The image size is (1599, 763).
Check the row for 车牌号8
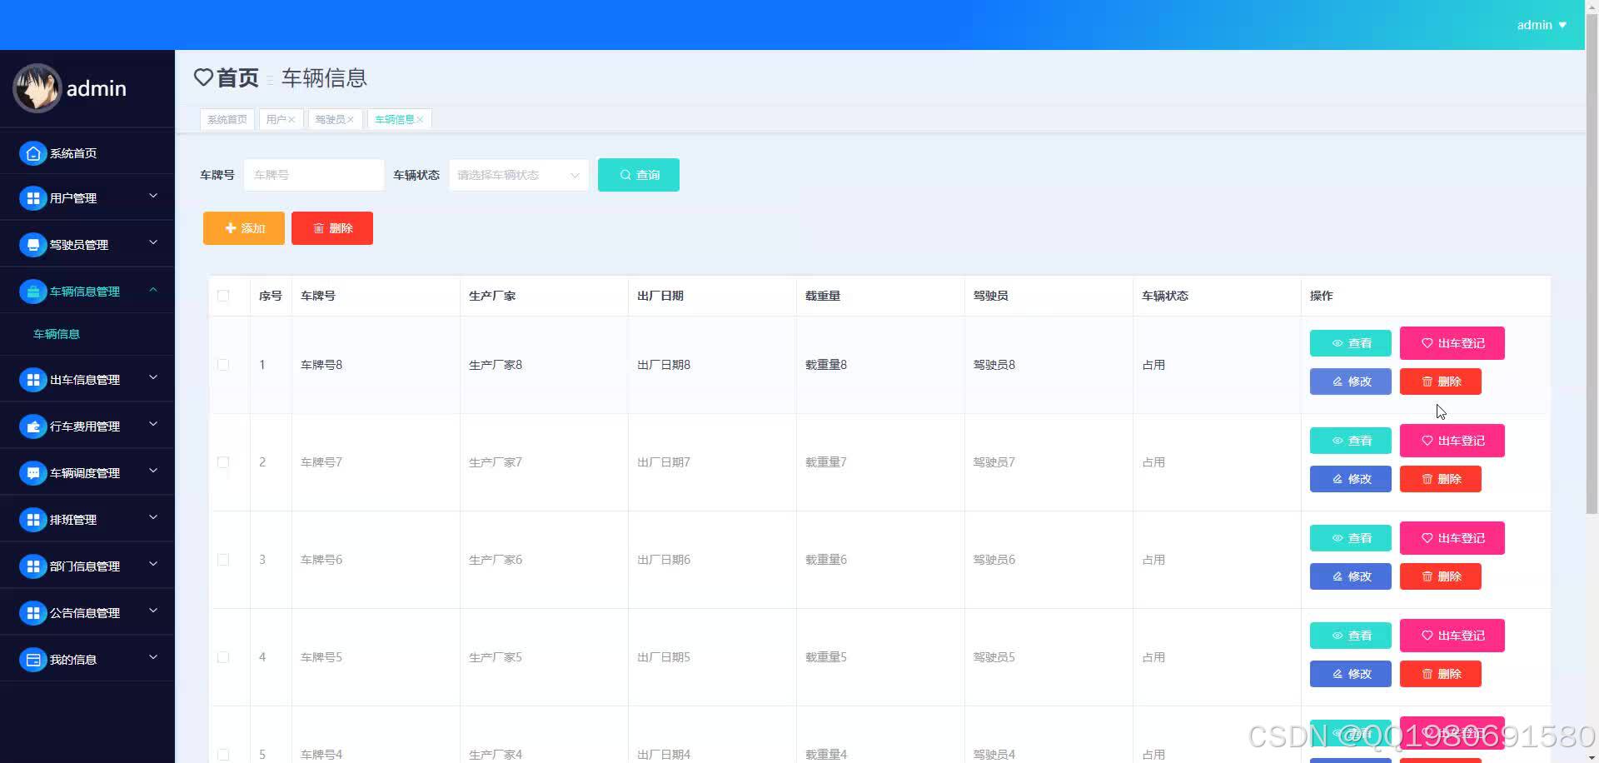(223, 365)
